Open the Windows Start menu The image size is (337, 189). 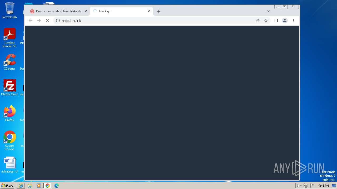(x=7, y=186)
